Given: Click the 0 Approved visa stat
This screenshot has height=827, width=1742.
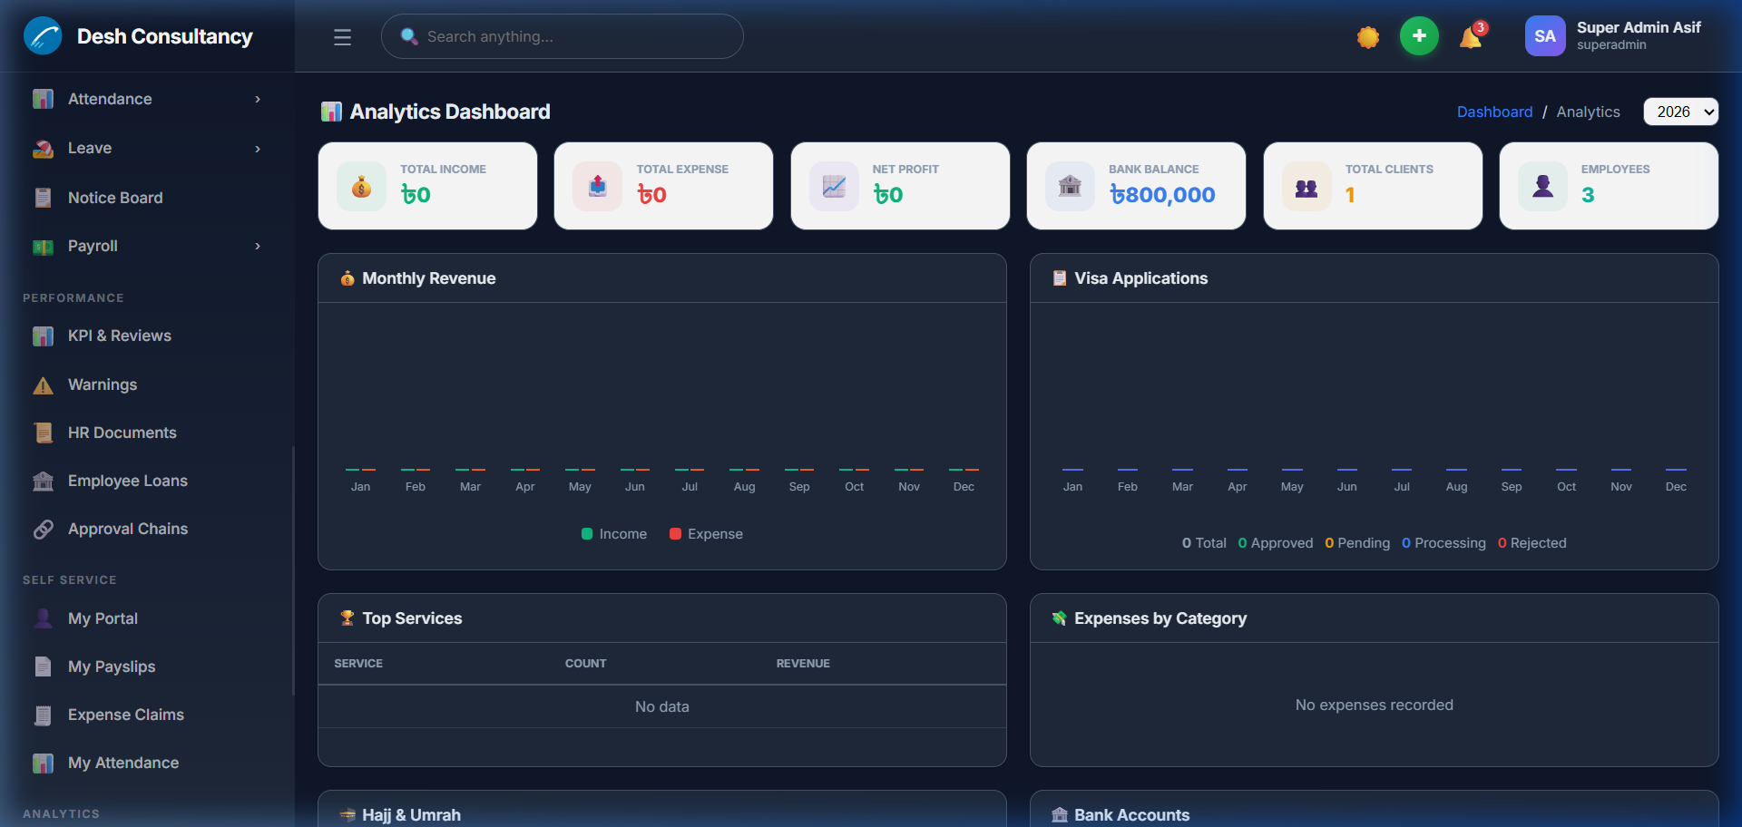Looking at the screenshot, I should click(1276, 543).
